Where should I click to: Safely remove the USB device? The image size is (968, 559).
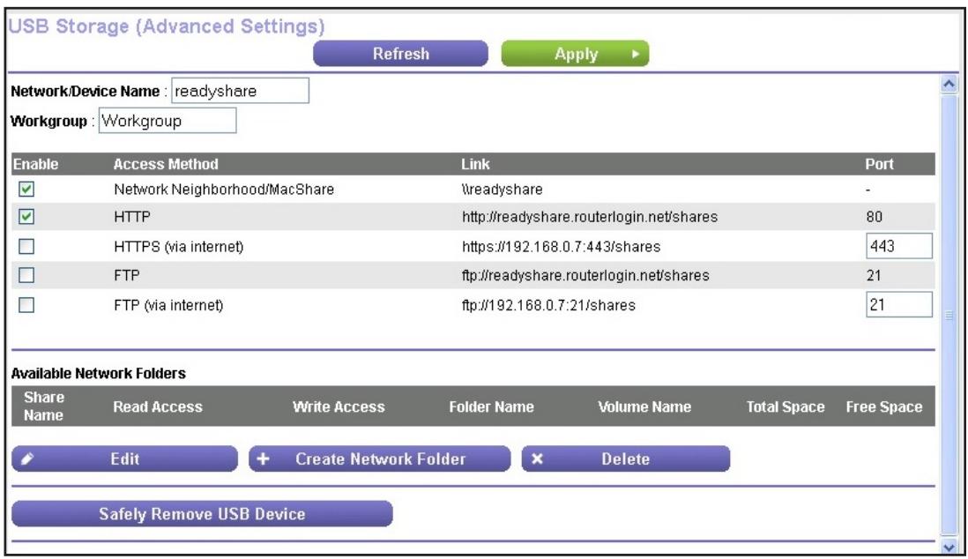coord(202,514)
